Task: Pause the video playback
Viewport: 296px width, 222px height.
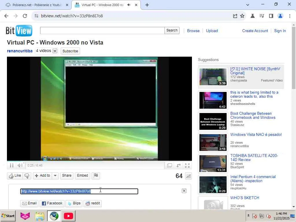Action: [x=12, y=165]
